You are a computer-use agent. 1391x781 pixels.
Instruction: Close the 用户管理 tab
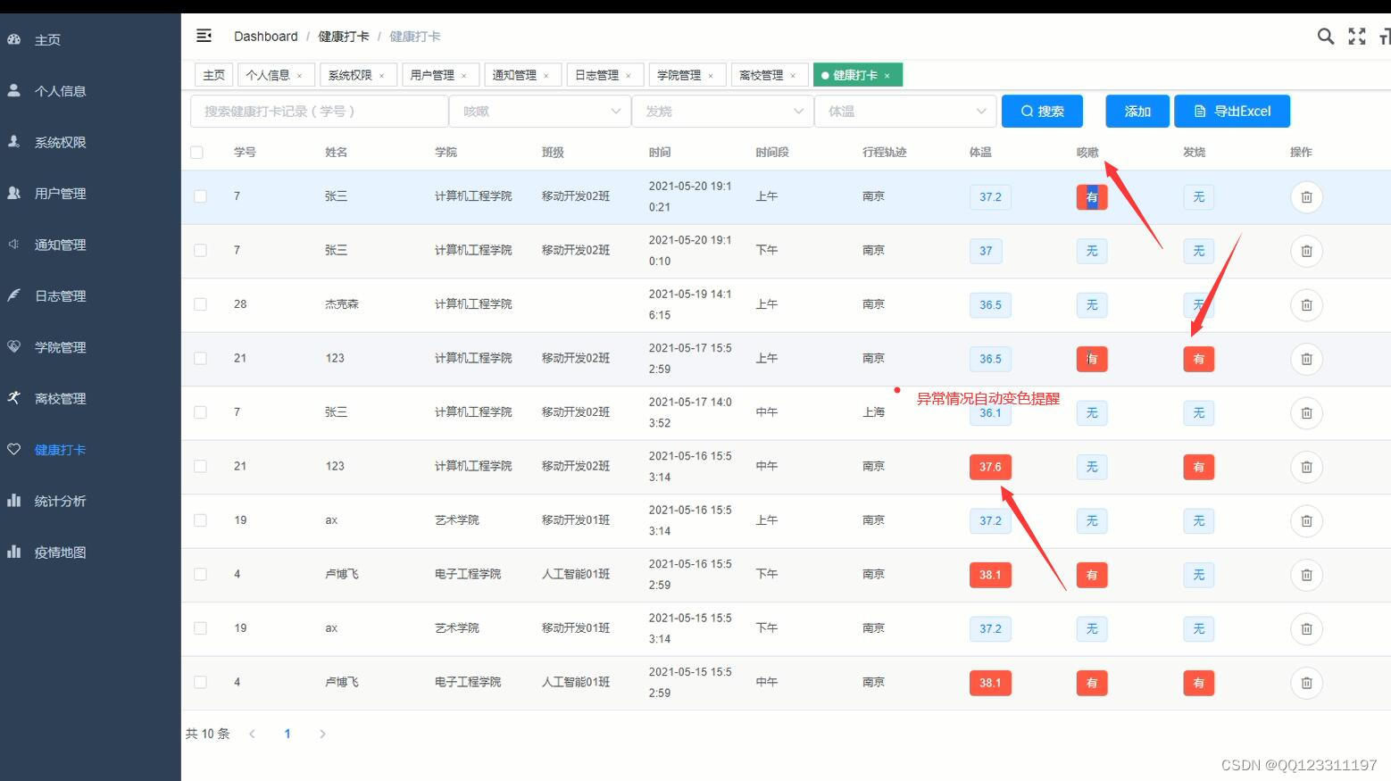click(x=463, y=76)
